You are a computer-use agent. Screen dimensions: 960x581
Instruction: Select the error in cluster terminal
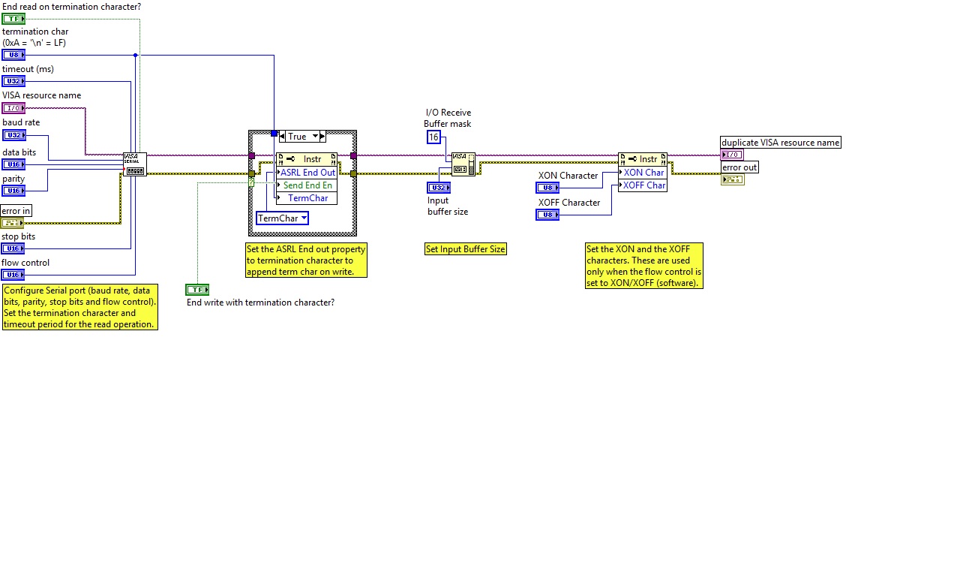click(x=13, y=223)
